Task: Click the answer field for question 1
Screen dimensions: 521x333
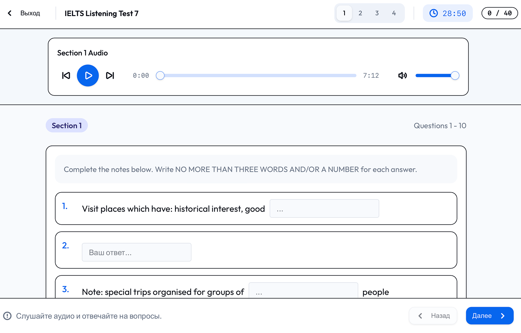Action: coord(324,208)
